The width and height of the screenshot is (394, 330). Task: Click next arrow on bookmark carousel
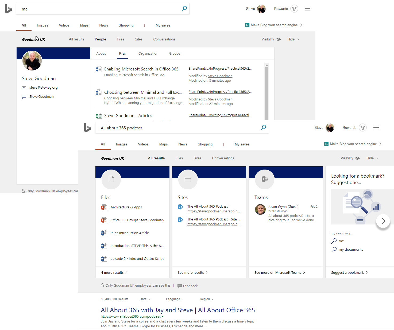click(383, 221)
